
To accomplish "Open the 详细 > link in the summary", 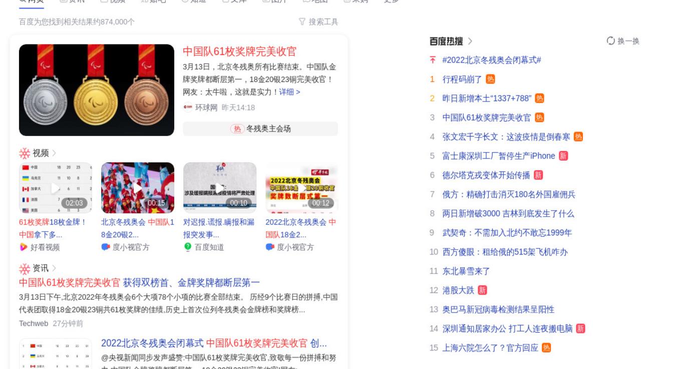I will (289, 92).
